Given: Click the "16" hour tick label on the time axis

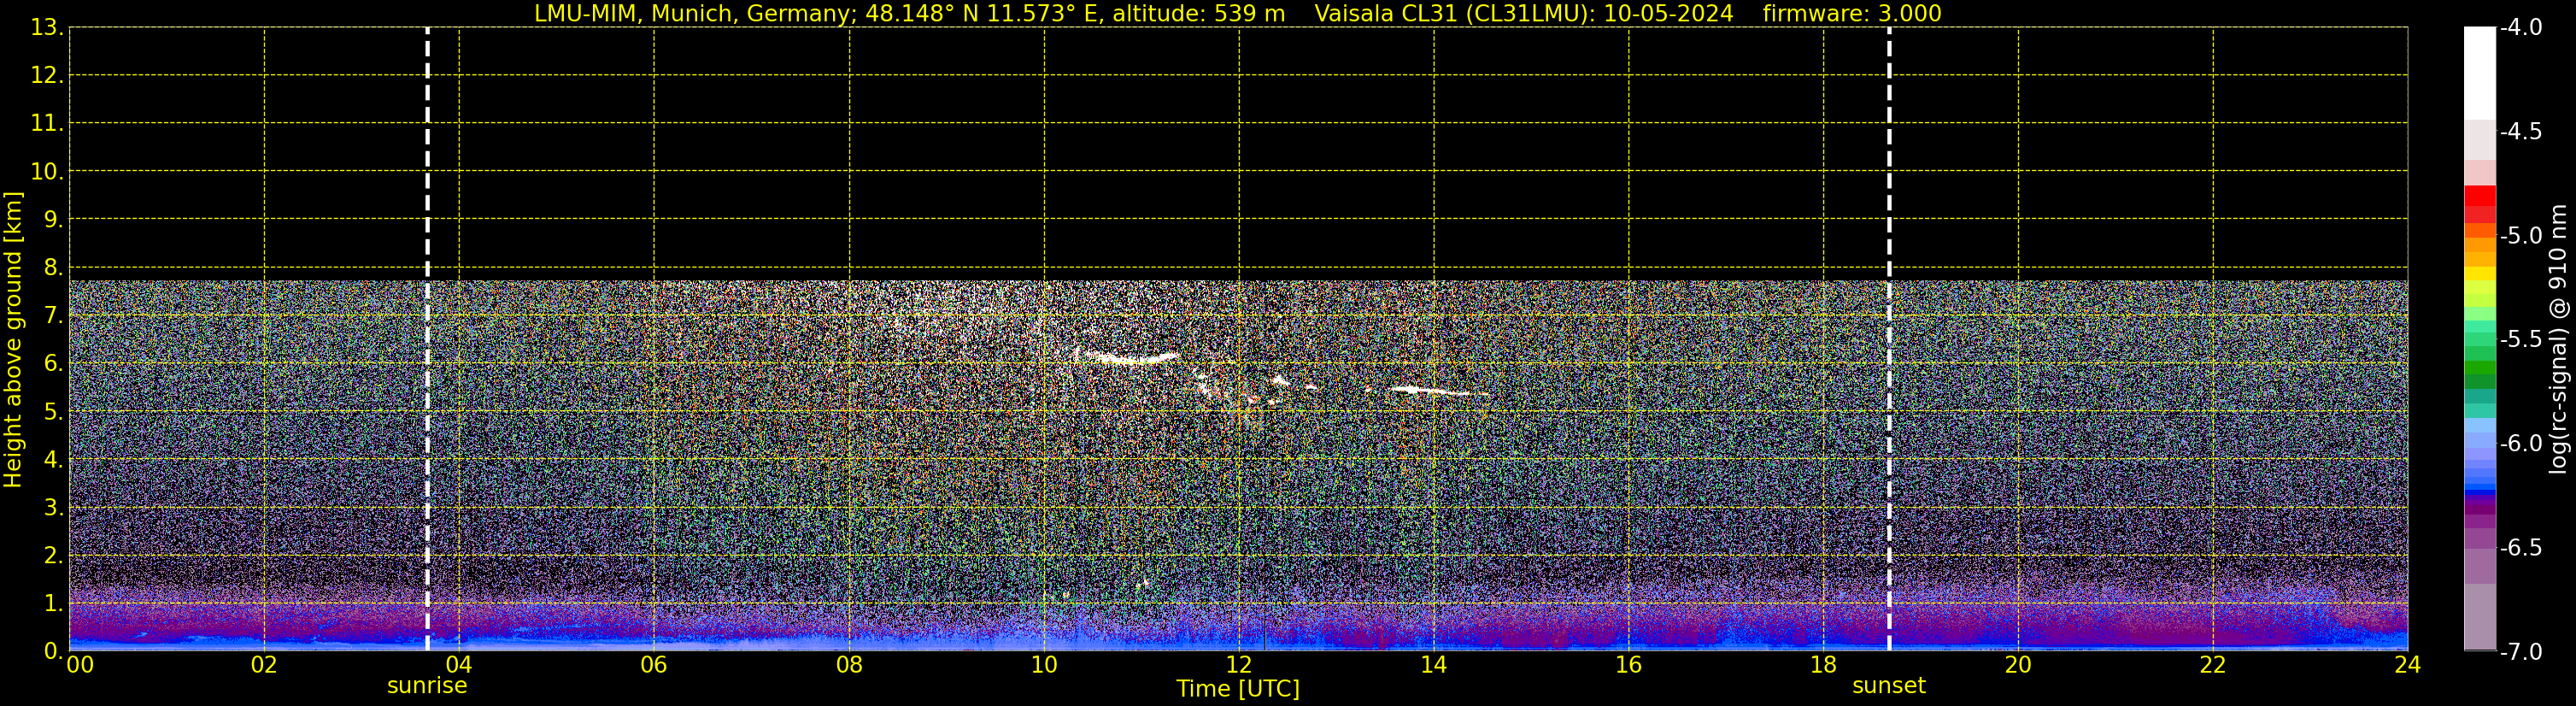Looking at the screenshot, I should pos(1629,665).
